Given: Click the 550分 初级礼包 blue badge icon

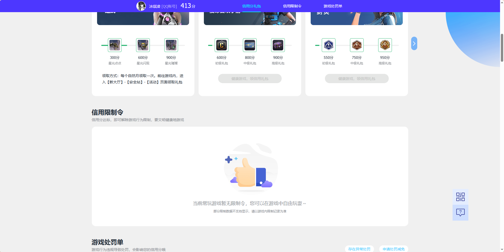Looking at the screenshot, I should (328, 45).
